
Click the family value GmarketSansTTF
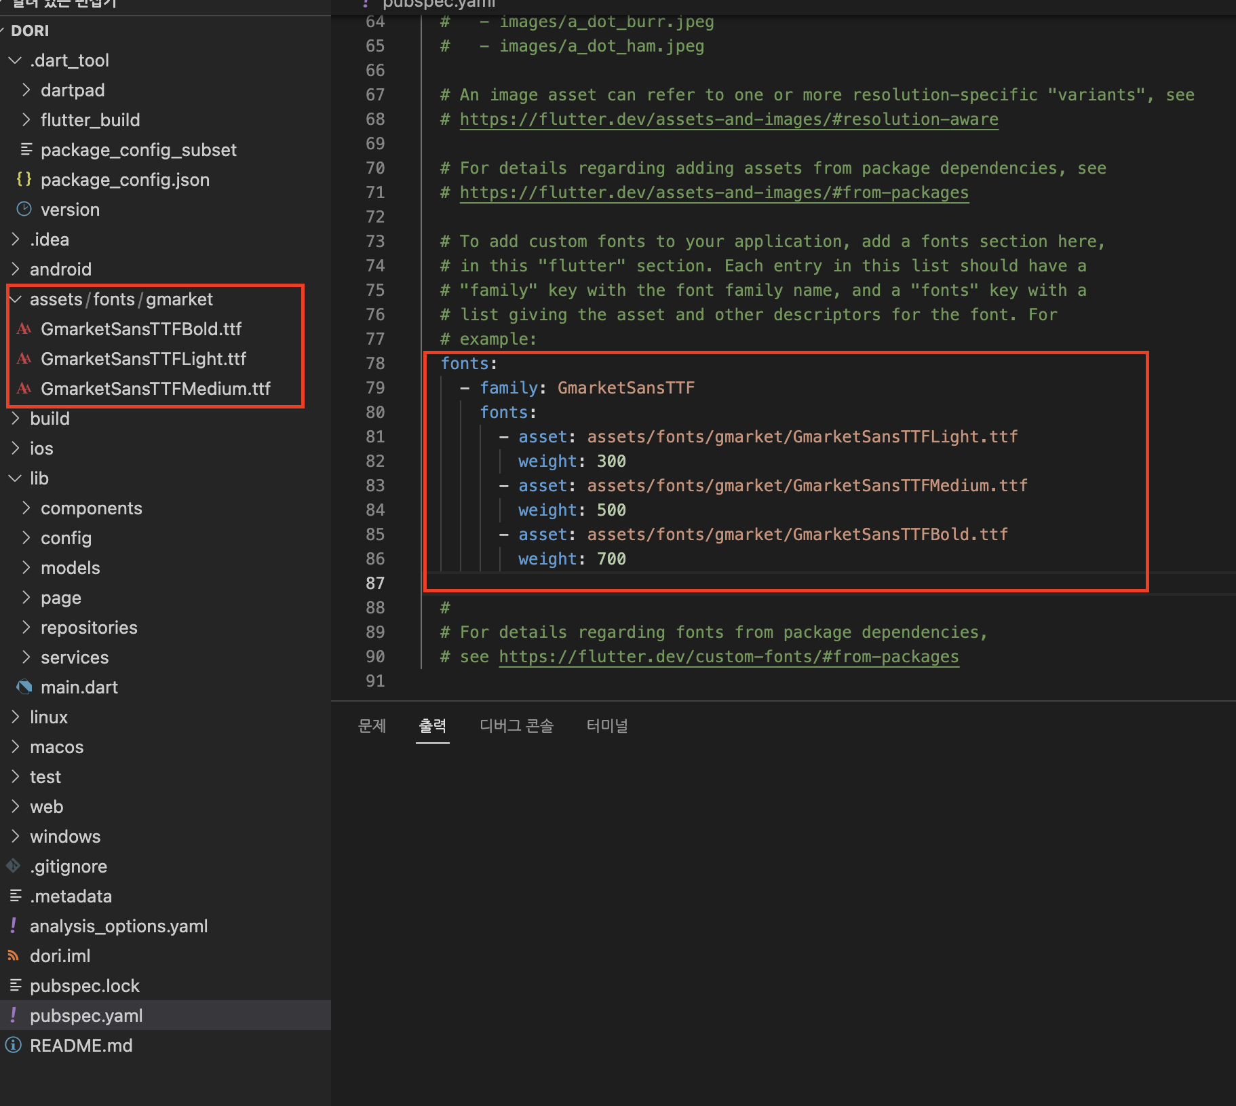pos(626,388)
